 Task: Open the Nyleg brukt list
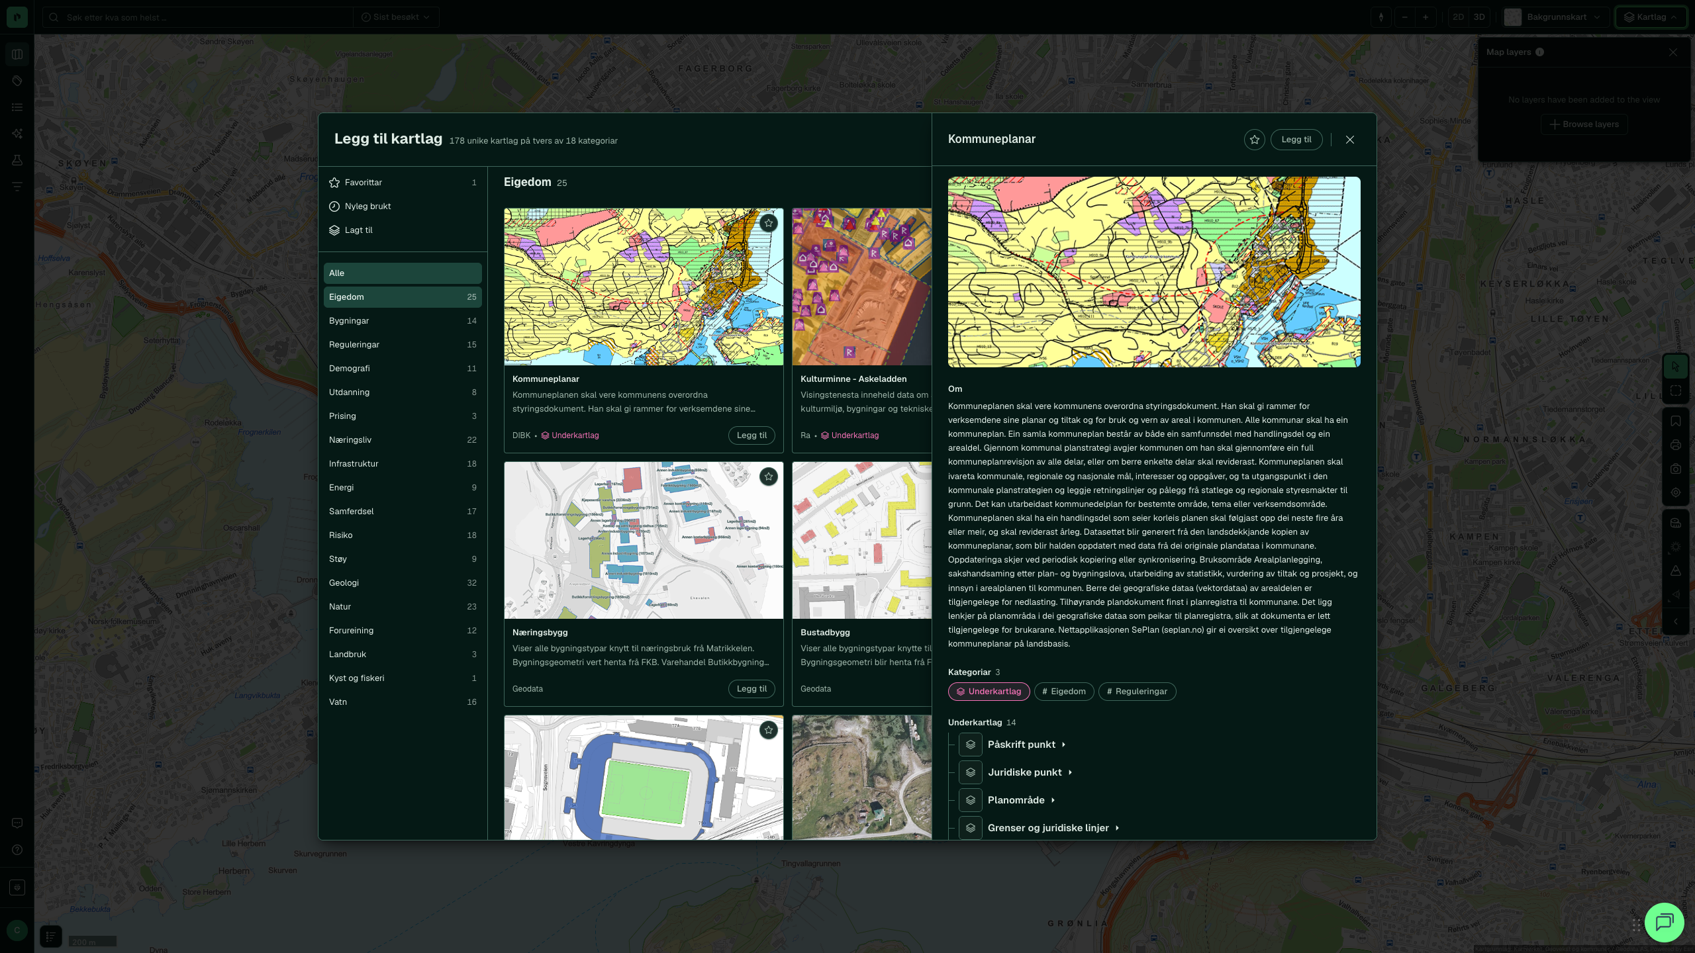(x=403, y=206)
